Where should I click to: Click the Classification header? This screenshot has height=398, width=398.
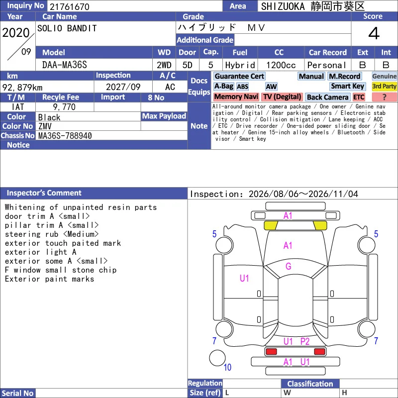point(310,384)
